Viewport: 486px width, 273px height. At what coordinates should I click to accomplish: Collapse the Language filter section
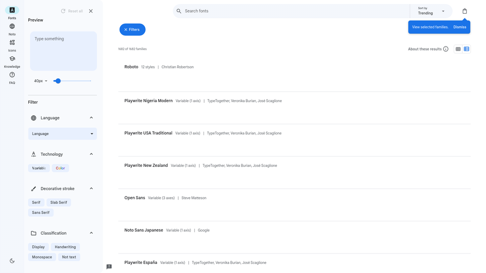pyautogui.click(x=91, y=118)
